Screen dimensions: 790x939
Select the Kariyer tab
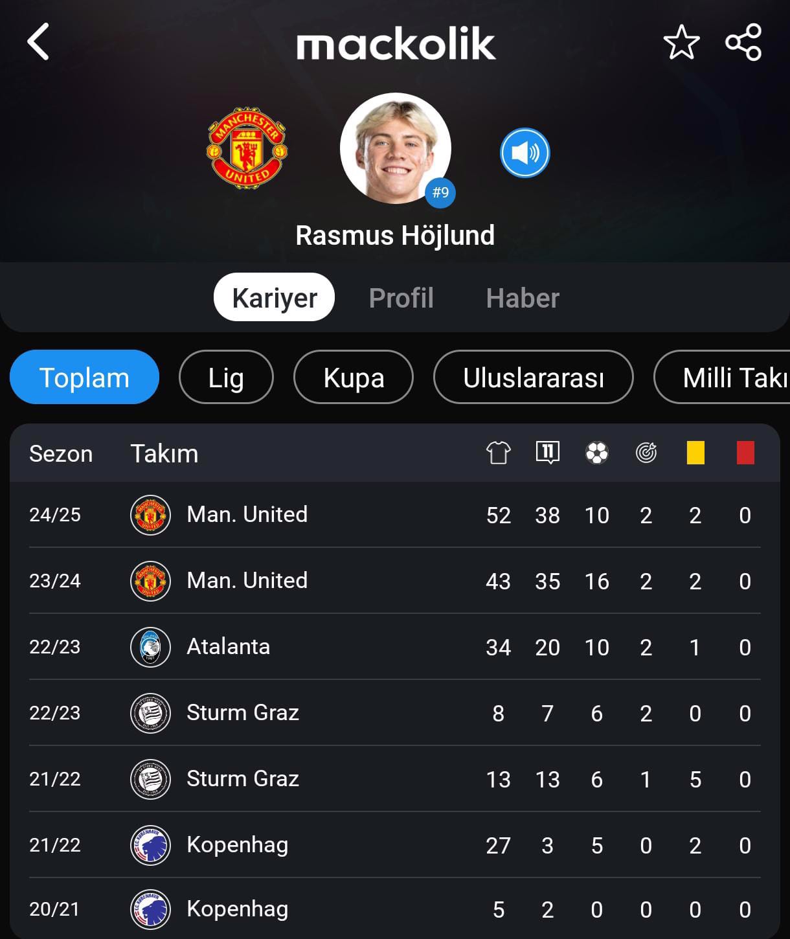tap(274, 297)
